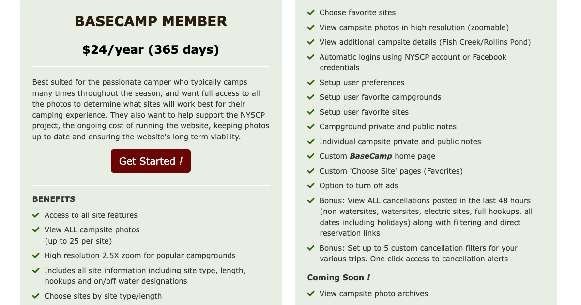Click the checkmark beside 'Access to all site features'

coord(35,215)
